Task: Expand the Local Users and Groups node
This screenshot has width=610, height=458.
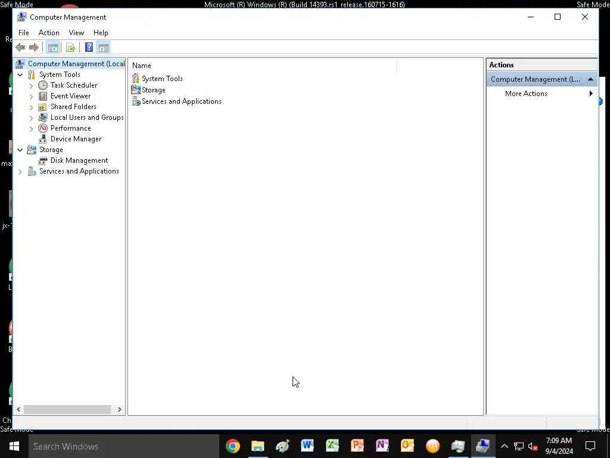Action: [x=31, y=117]
